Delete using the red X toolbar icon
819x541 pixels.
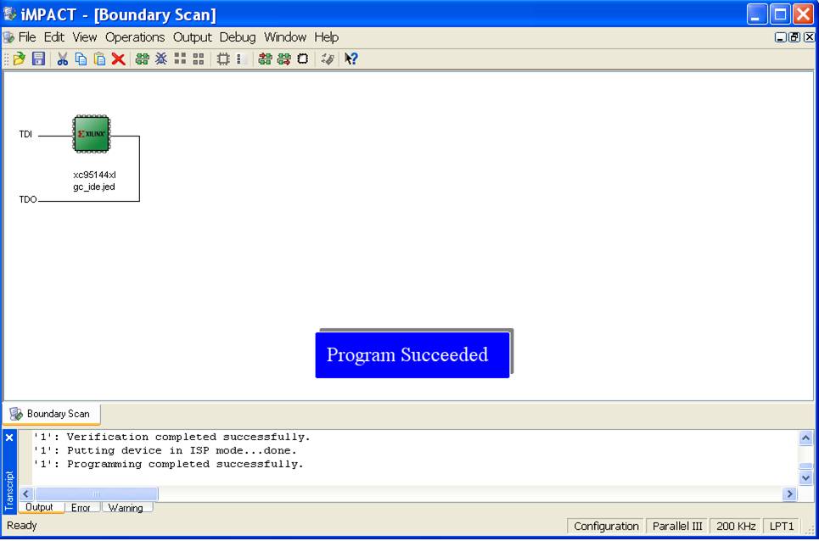click(x=119, y=59)
